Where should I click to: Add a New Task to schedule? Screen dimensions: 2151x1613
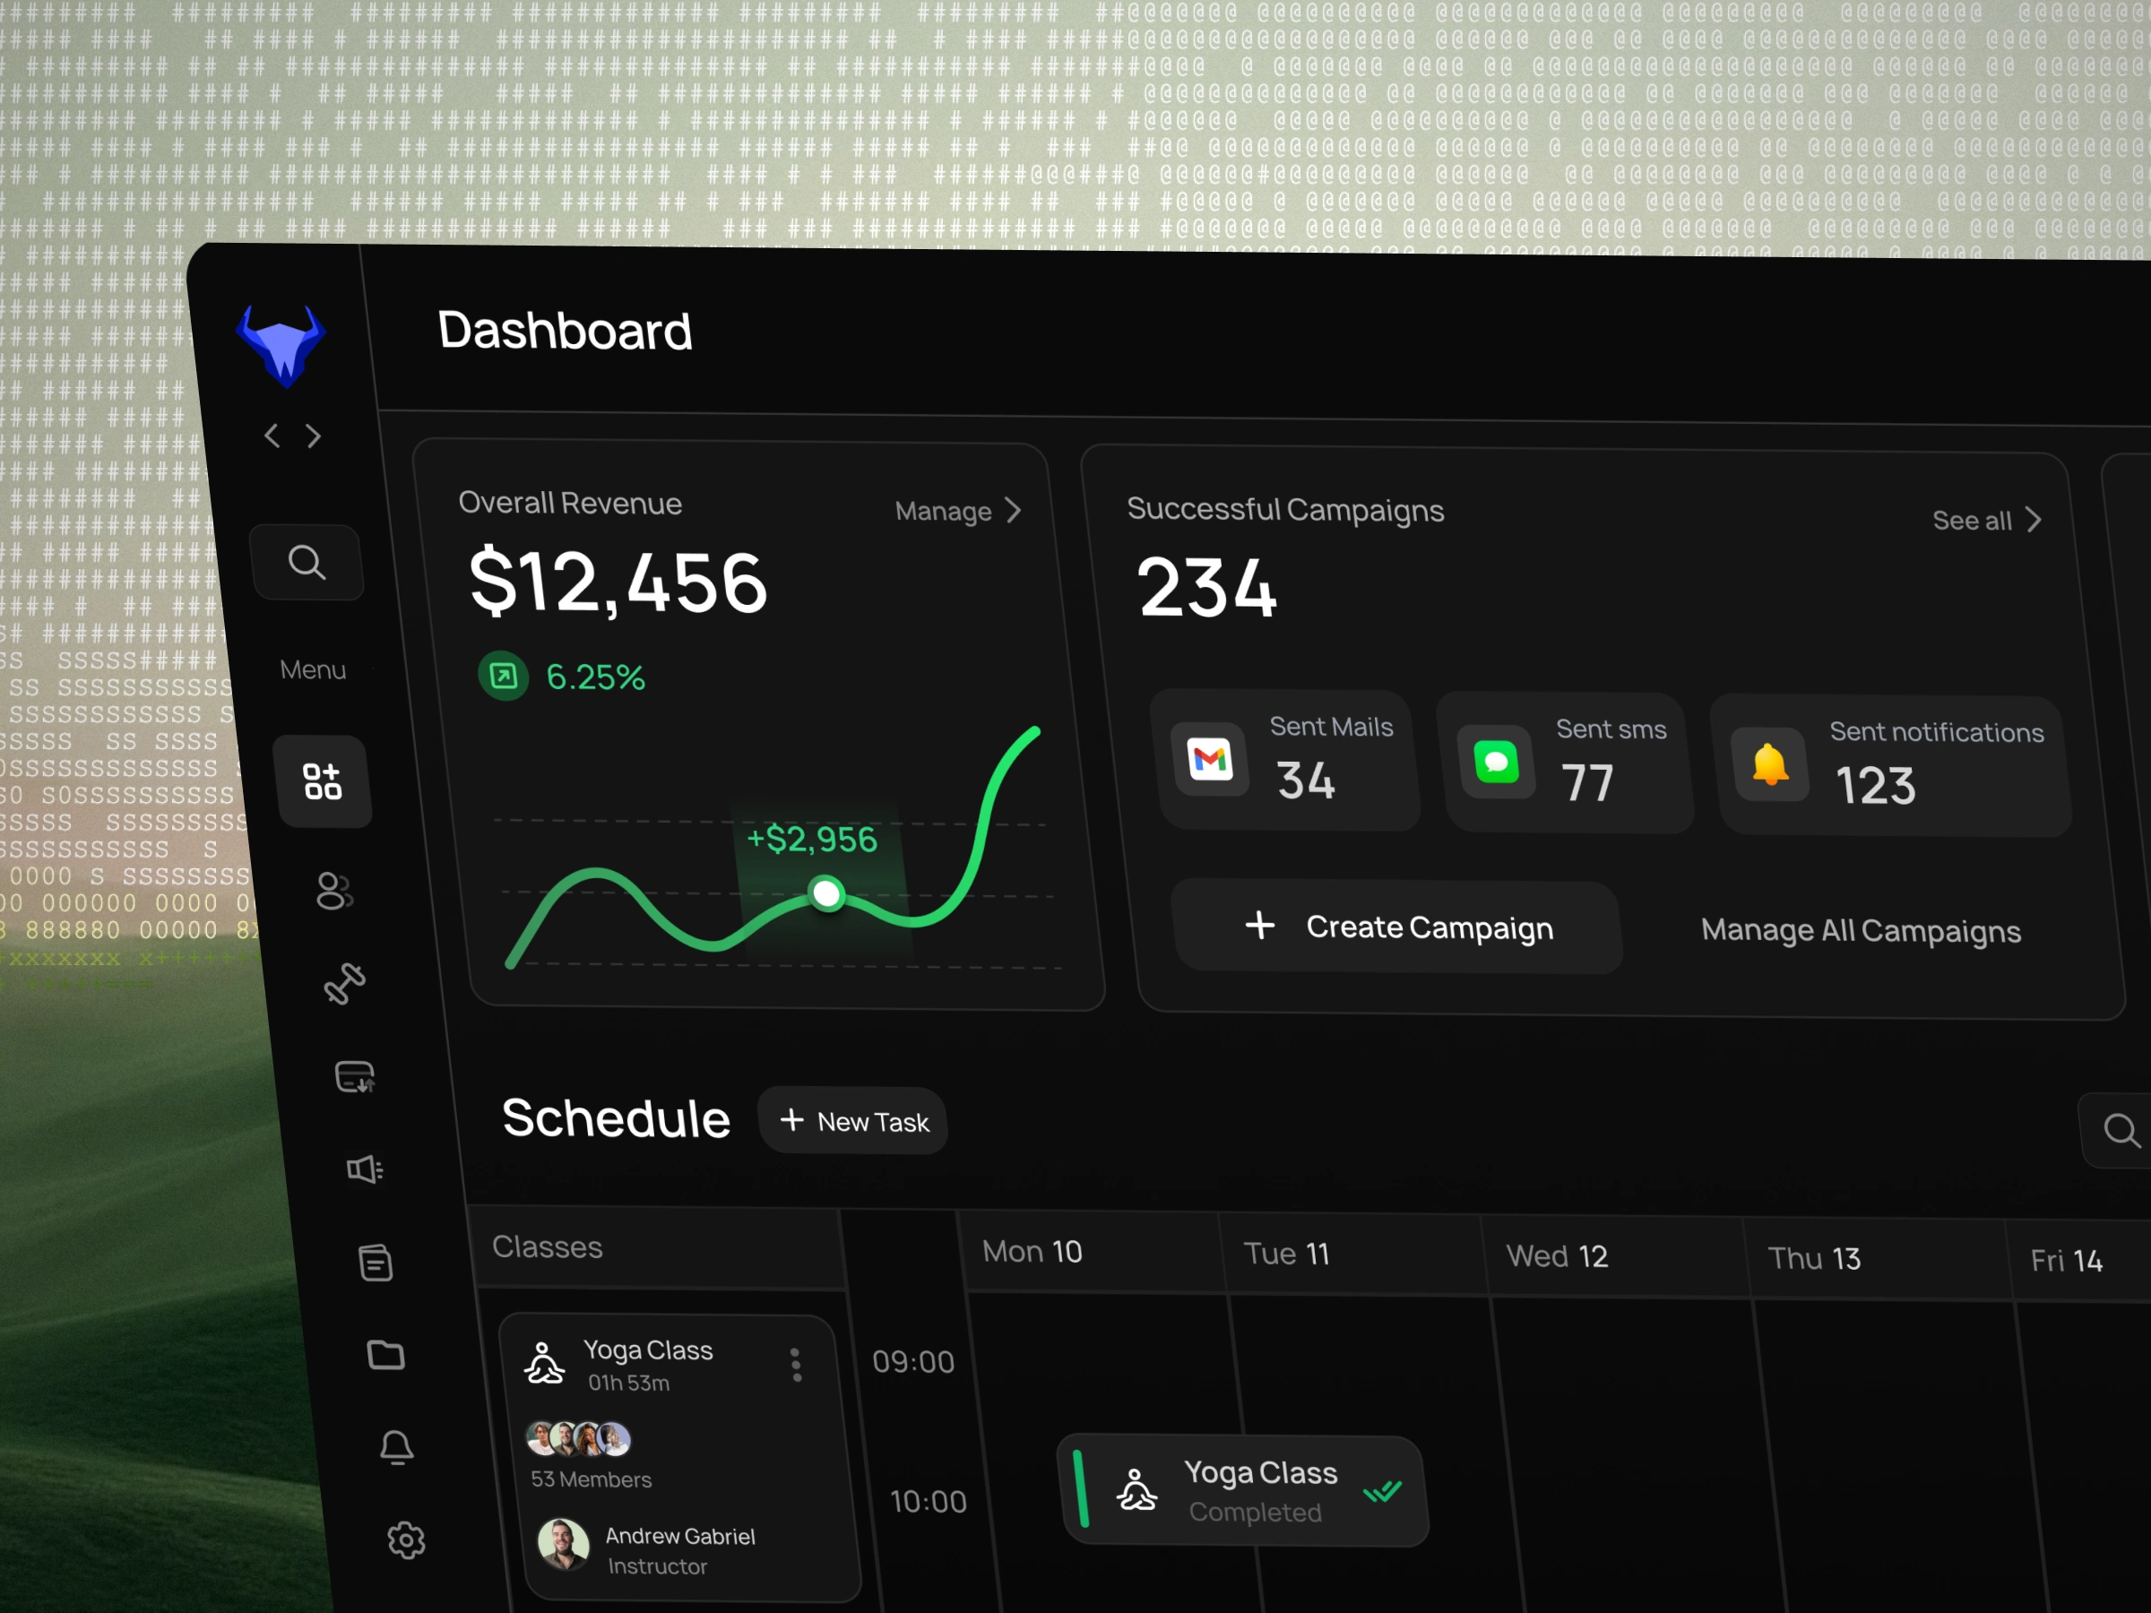(x=853, y=1121)
